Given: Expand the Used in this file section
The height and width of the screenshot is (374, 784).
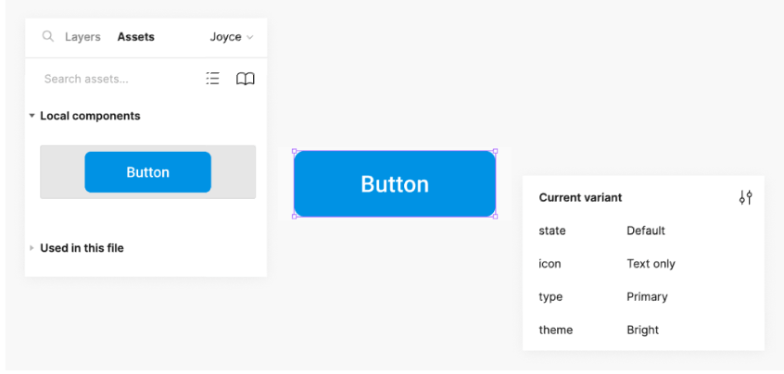Looking at the screenshot, I should 32,248.
